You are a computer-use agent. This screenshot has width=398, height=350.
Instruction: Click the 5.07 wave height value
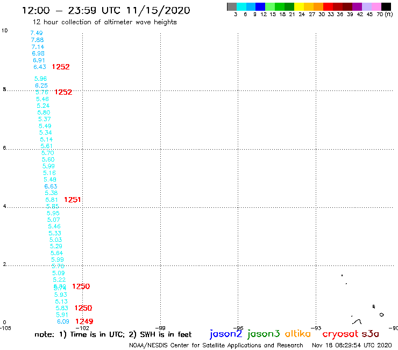(54, 220)
